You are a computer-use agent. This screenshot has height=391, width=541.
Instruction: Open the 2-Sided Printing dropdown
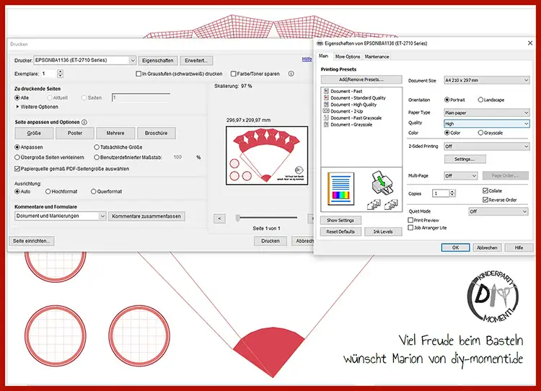pos(486,146)
